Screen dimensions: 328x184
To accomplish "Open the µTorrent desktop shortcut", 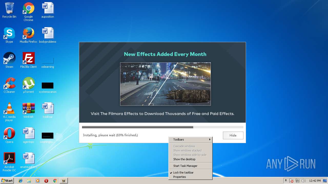I will pos(28,86).
